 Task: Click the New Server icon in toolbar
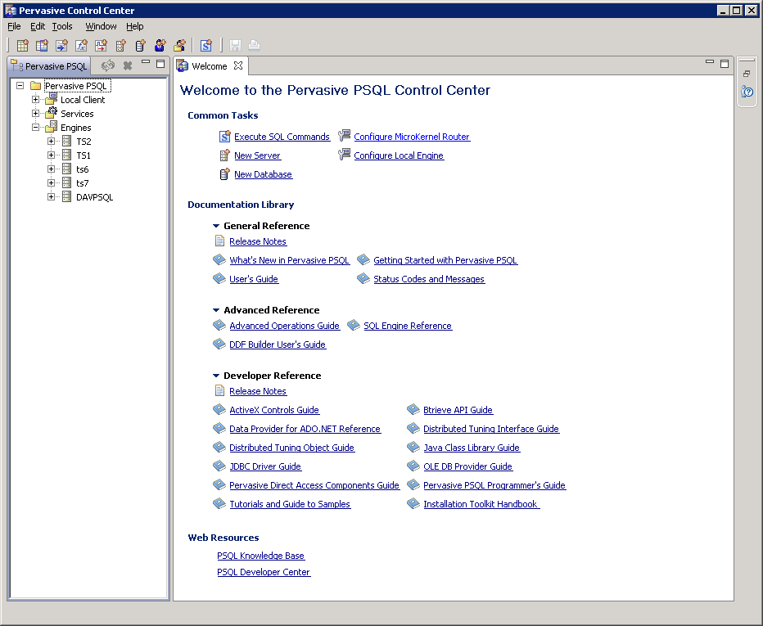(x=120, y=45)
